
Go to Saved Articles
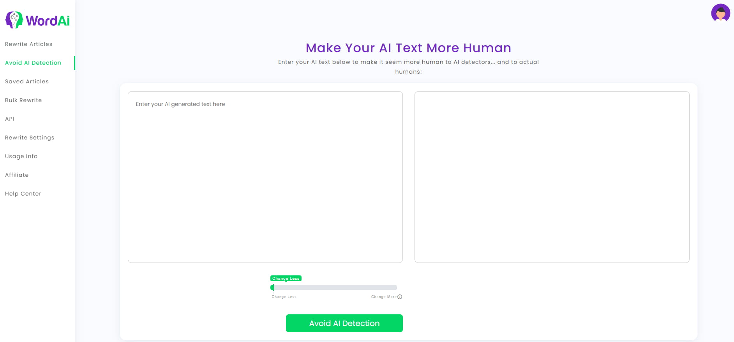pos(27,81)
